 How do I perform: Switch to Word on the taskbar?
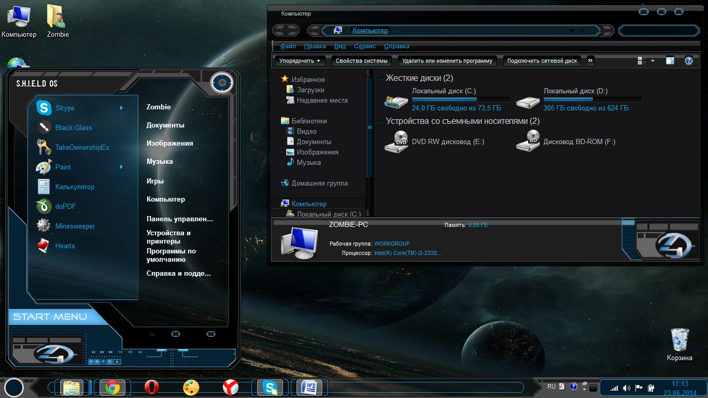click(309, 387)
